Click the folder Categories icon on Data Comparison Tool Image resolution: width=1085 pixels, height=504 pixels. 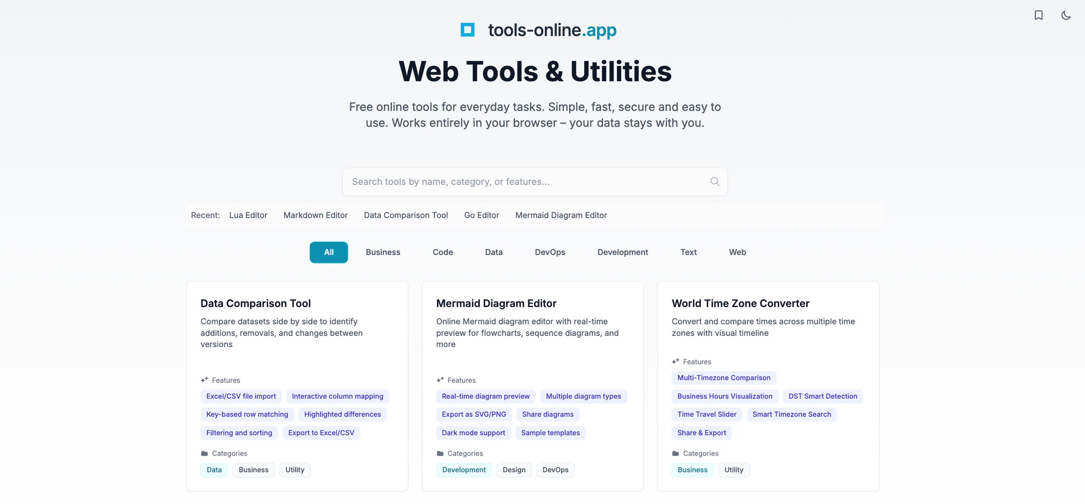click(x=203, y=453)
